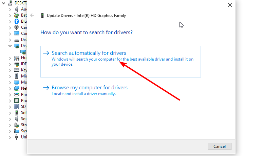The image size is (263, 156).
Task: Click the speaker icon next to 'Au' in Device Manager
Action: 16,9
